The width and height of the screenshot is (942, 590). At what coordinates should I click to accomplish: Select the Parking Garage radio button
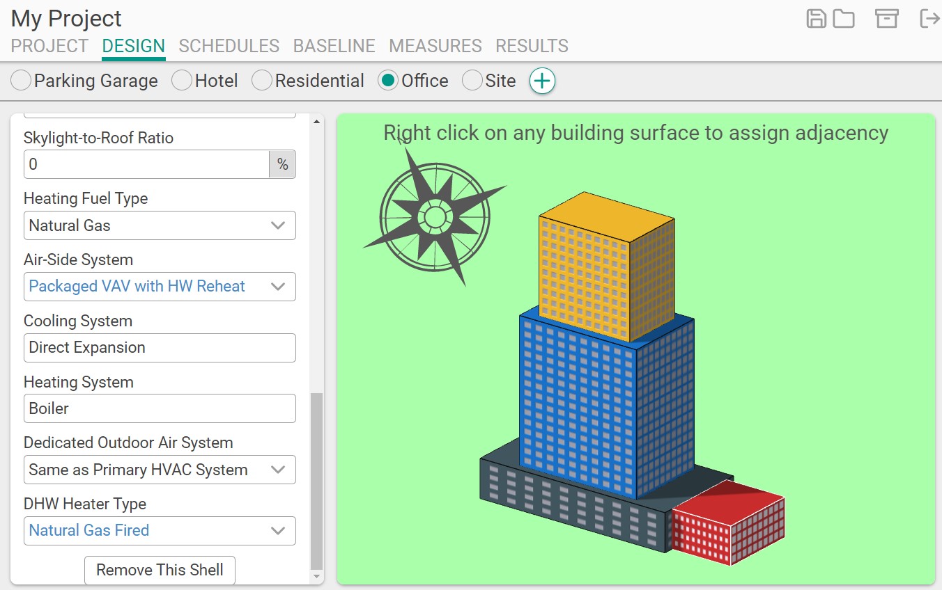click(22, 81)
